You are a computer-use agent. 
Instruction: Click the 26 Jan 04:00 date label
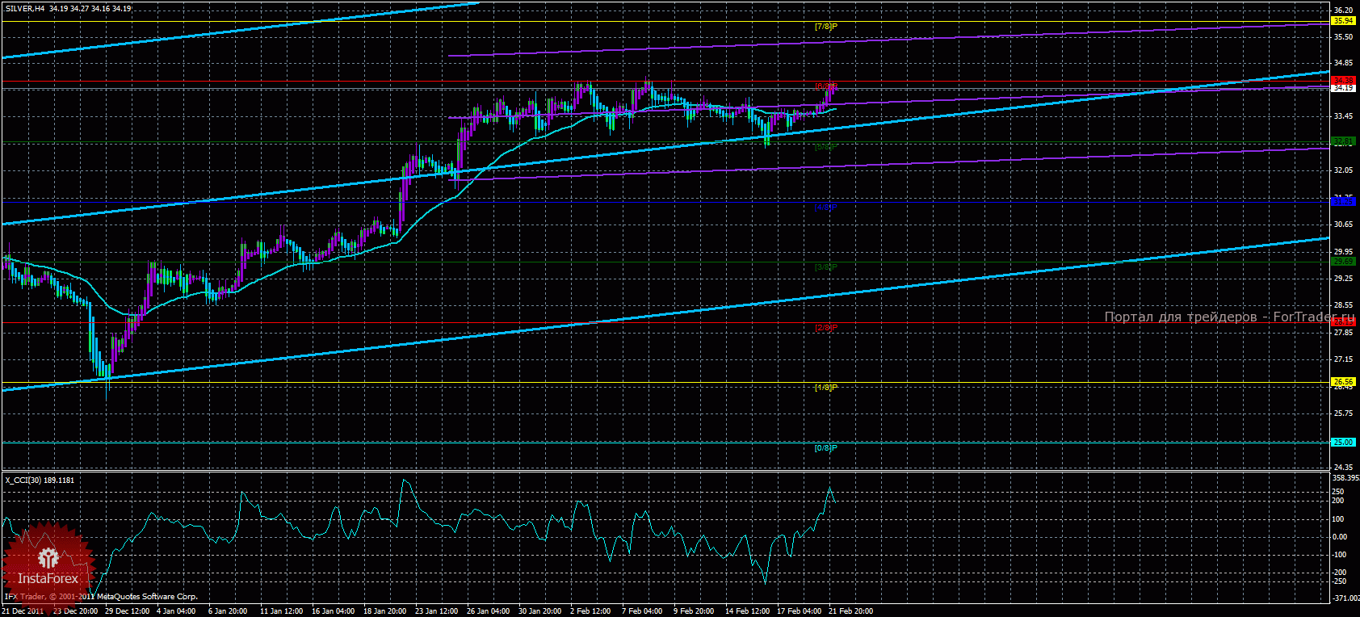tap(489, 611)
